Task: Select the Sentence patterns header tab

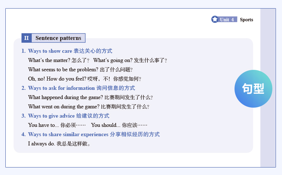Action: tap(58, 38)
